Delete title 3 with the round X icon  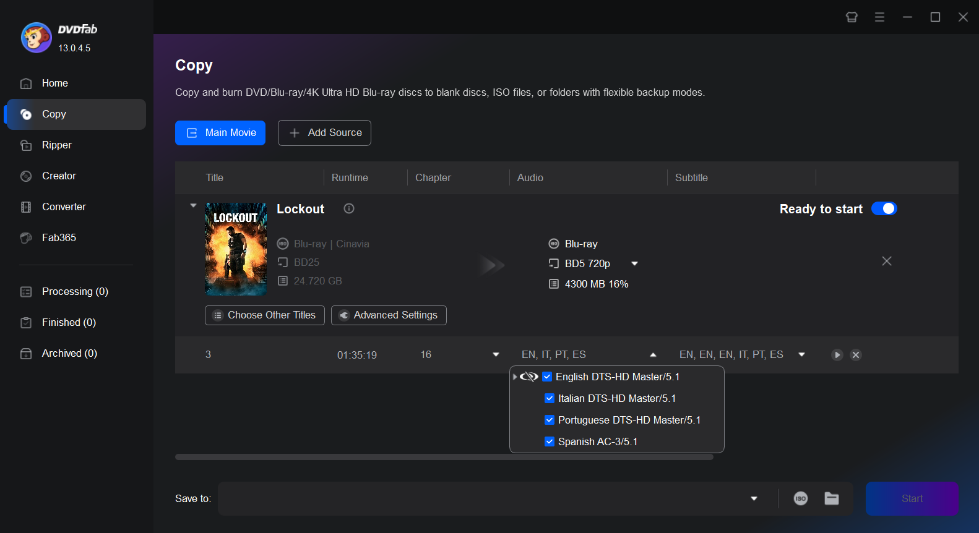coord(856,355)
